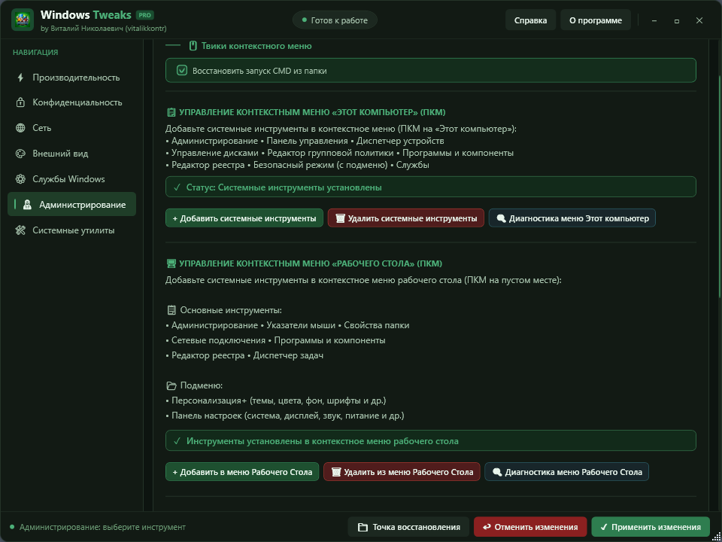Go to the Сеть navigation item
The width and height of the screenshot is (722, 542).
(72, 128)
